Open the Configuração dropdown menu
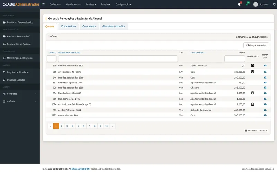Viewport: 277px width, 173px height. click(123, 4)
